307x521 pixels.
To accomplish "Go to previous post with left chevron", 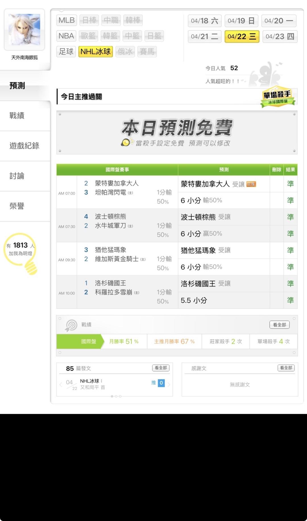I will (61, 385).
